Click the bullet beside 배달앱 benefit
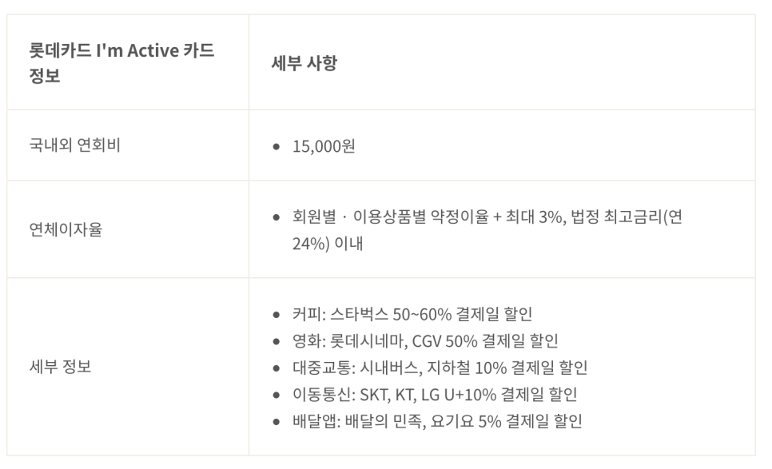 [x=277, y=421]
